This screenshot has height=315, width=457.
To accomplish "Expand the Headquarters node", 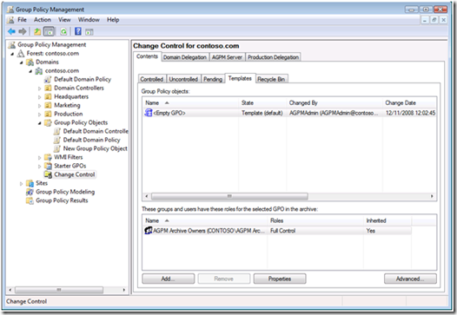I will 40,97.
